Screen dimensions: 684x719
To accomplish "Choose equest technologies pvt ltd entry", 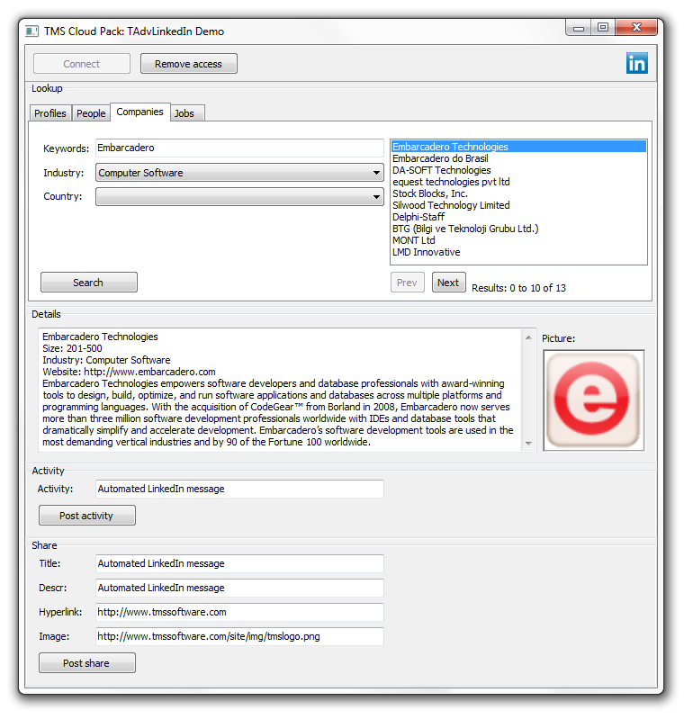I will coord(518,182).
